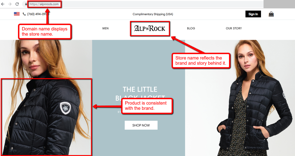The height and width of the screenshot is (156, 295).
Task: Reload the page with the refresh icon
Action: pos(17,4)
